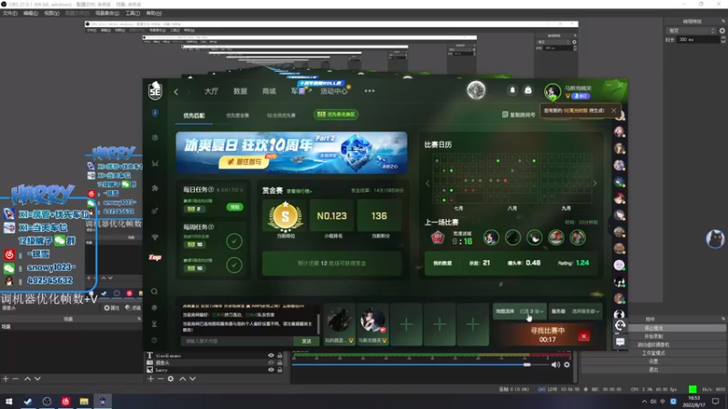Click the 5E platform logo
This screenshot has width=728, height=409.
click(x=155, y=90)
